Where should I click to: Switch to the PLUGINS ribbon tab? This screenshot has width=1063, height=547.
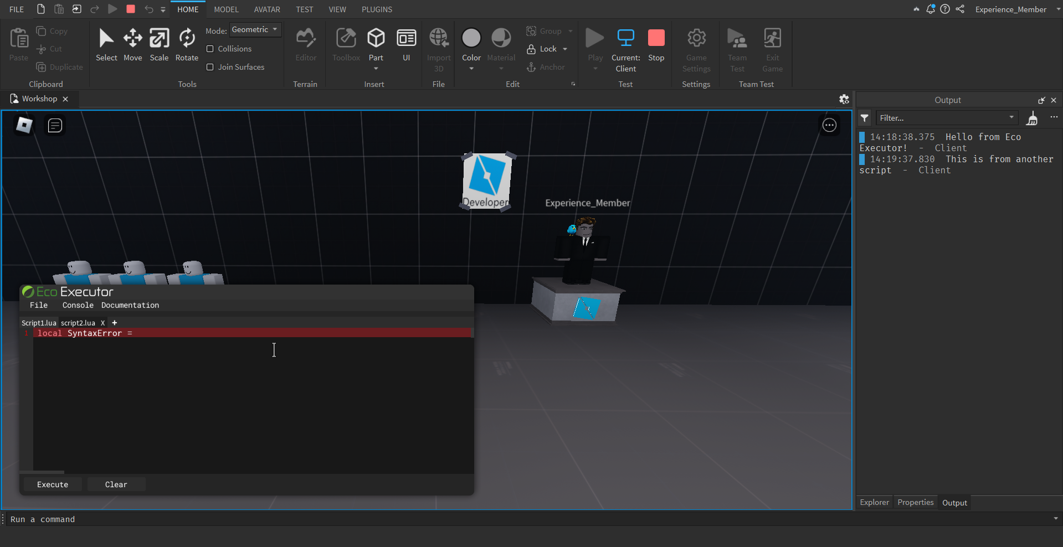(x=377, y=9)
